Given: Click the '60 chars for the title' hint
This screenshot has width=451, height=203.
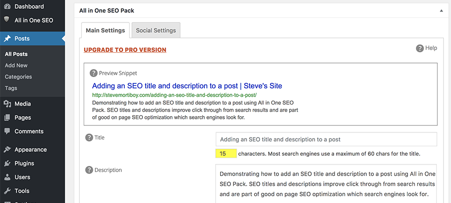Looking at the screenshot, I should [x=394, y=154].
